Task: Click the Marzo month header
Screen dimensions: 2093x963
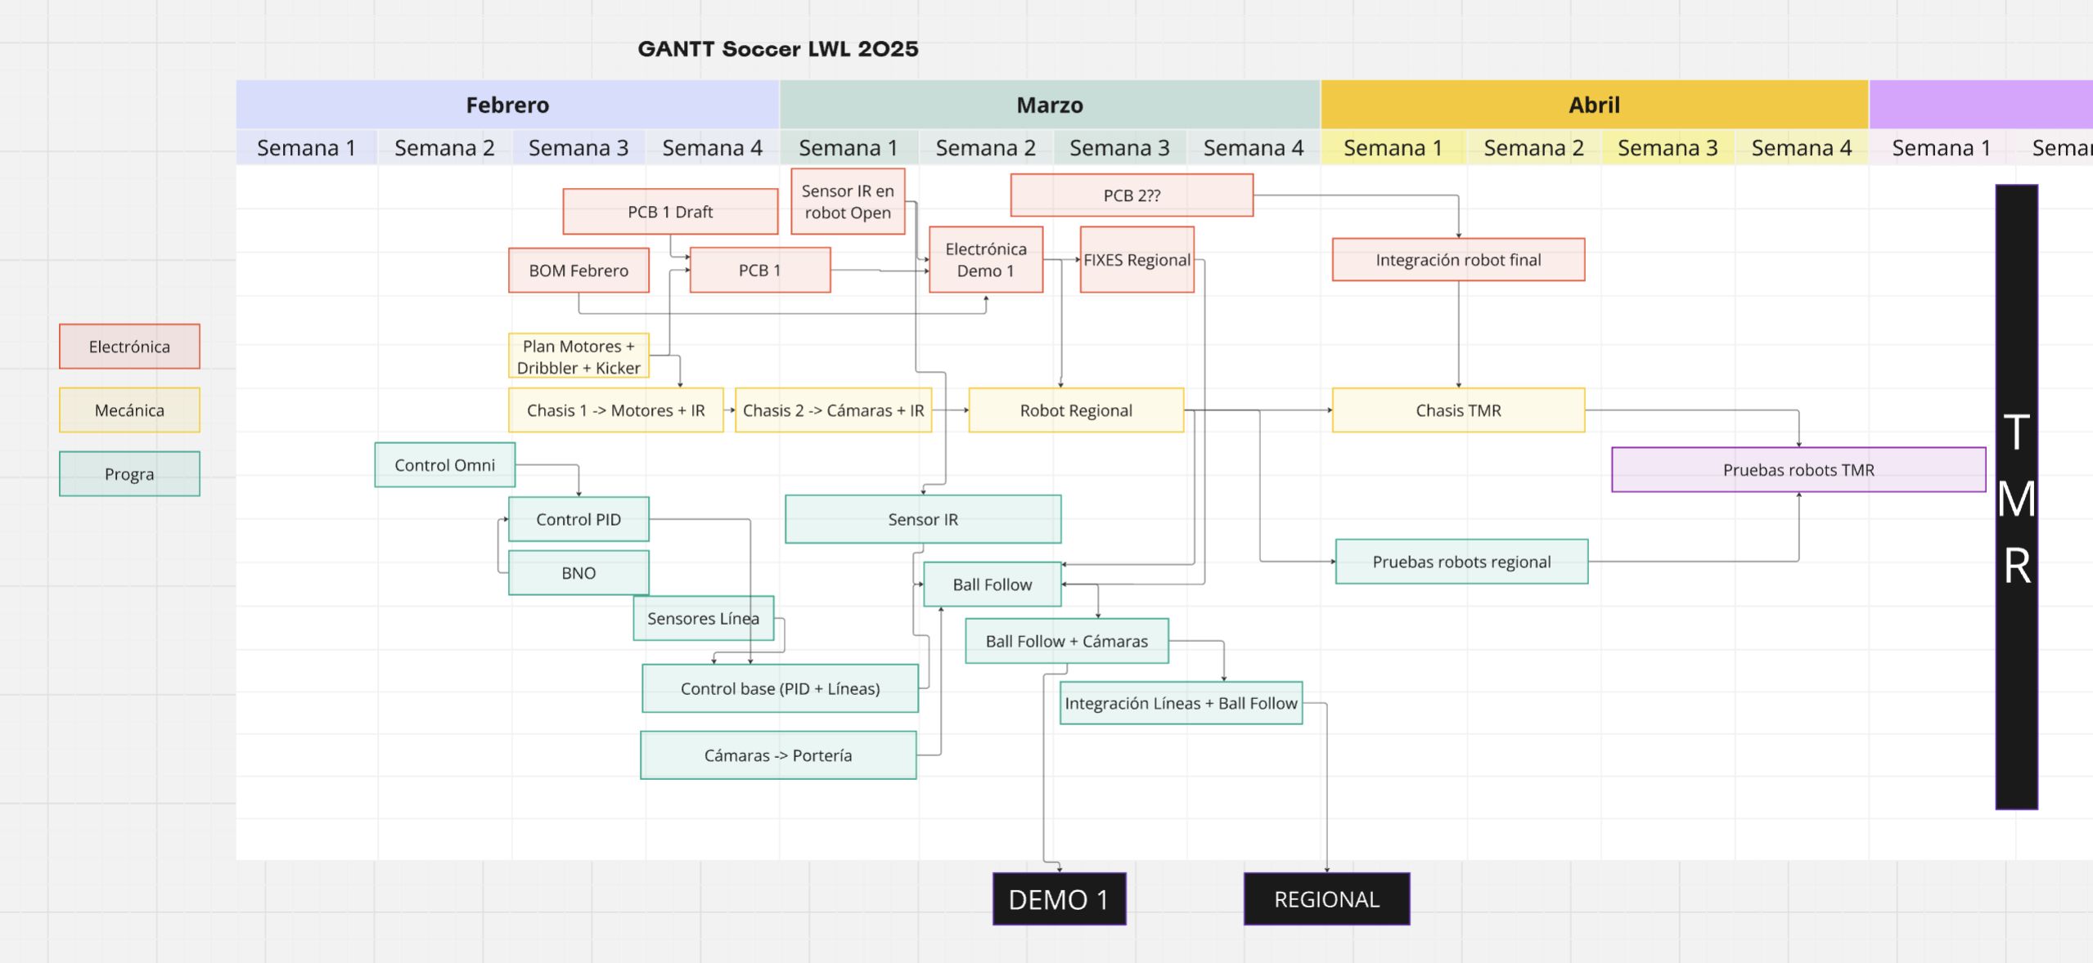Action: click(1050, 105)
